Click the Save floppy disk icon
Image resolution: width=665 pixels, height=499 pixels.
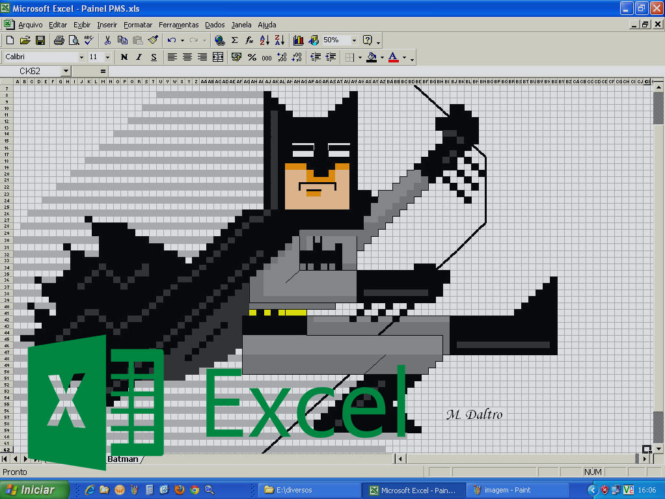coord(40,40)
